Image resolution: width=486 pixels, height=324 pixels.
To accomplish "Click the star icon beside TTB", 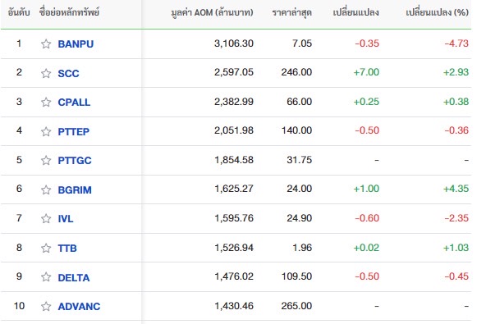I will tap(46, 248).
